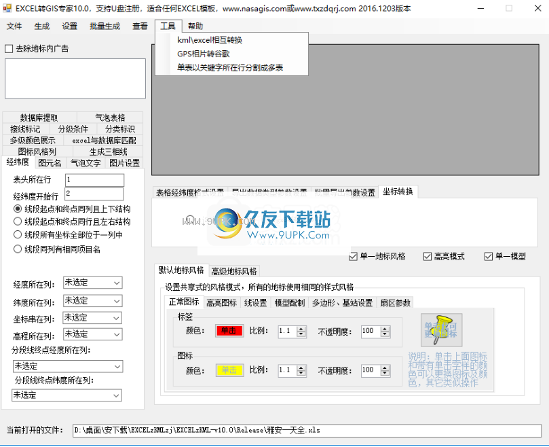Screen dimensions: 549x447
Task: Click the empty text box under 去除地标内广告
Action: tap(75, 79)
